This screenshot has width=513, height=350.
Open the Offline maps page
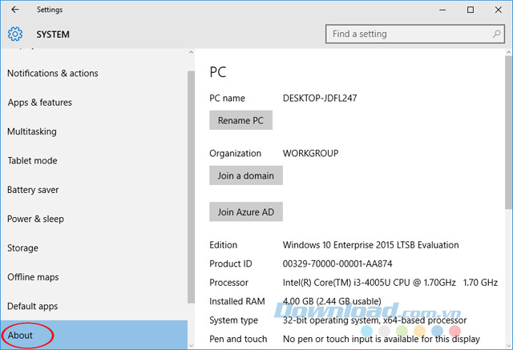[33, 277]
